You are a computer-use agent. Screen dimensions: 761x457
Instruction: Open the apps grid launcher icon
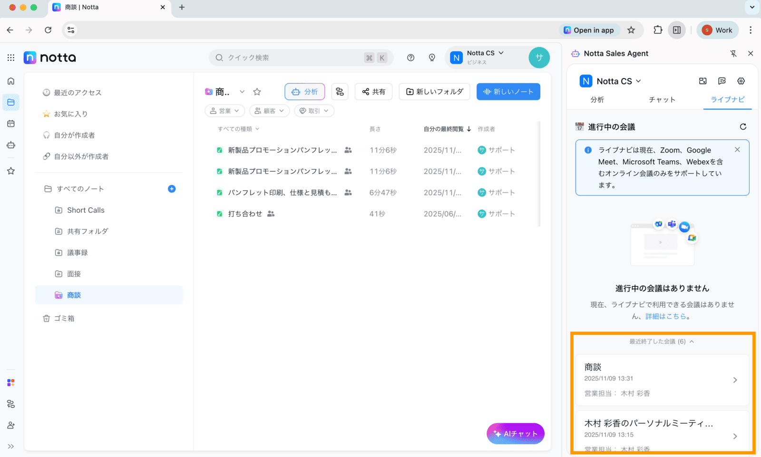pos(11,58)
